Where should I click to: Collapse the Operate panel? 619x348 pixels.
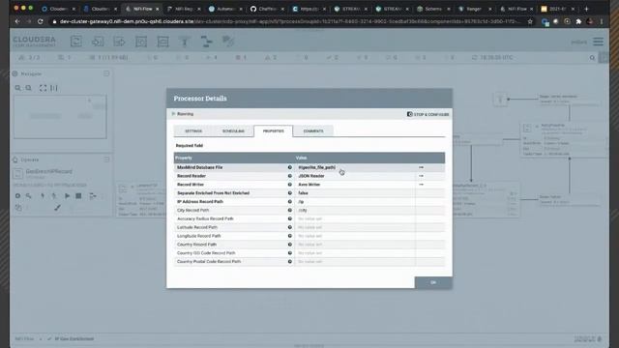click(x=106, y=159)
